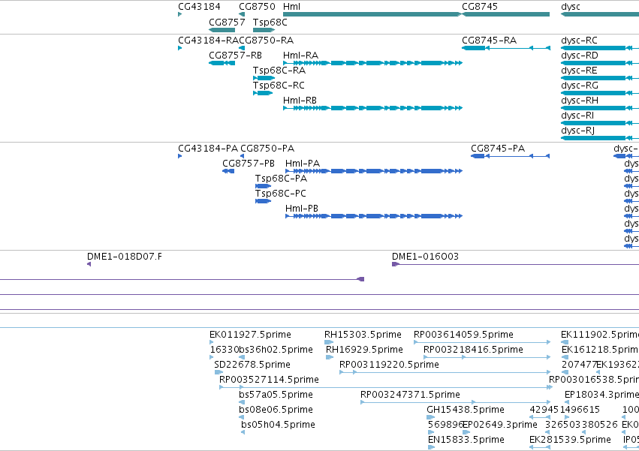Click EST RP003527114.5prime
Viewport: 639px width, 451px height.
pyautogui.click(x=386, y=387)
